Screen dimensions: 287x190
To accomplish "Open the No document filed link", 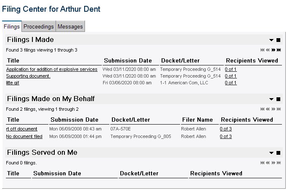I will tap(24, 136).
